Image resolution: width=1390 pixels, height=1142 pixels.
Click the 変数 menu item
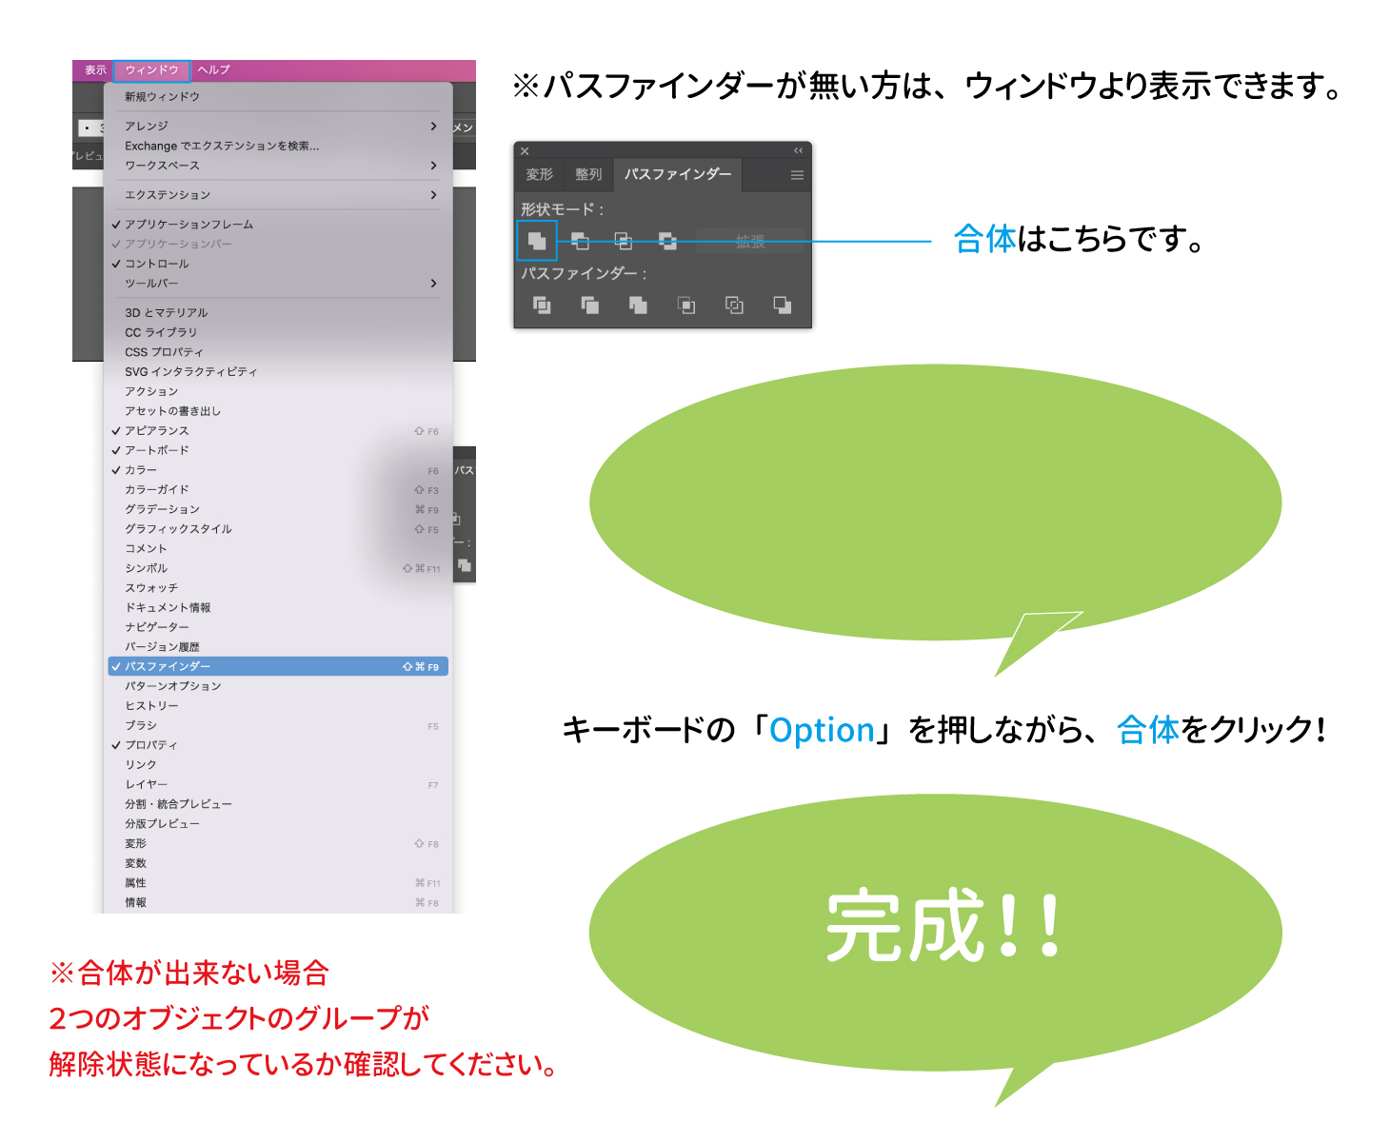278,864
